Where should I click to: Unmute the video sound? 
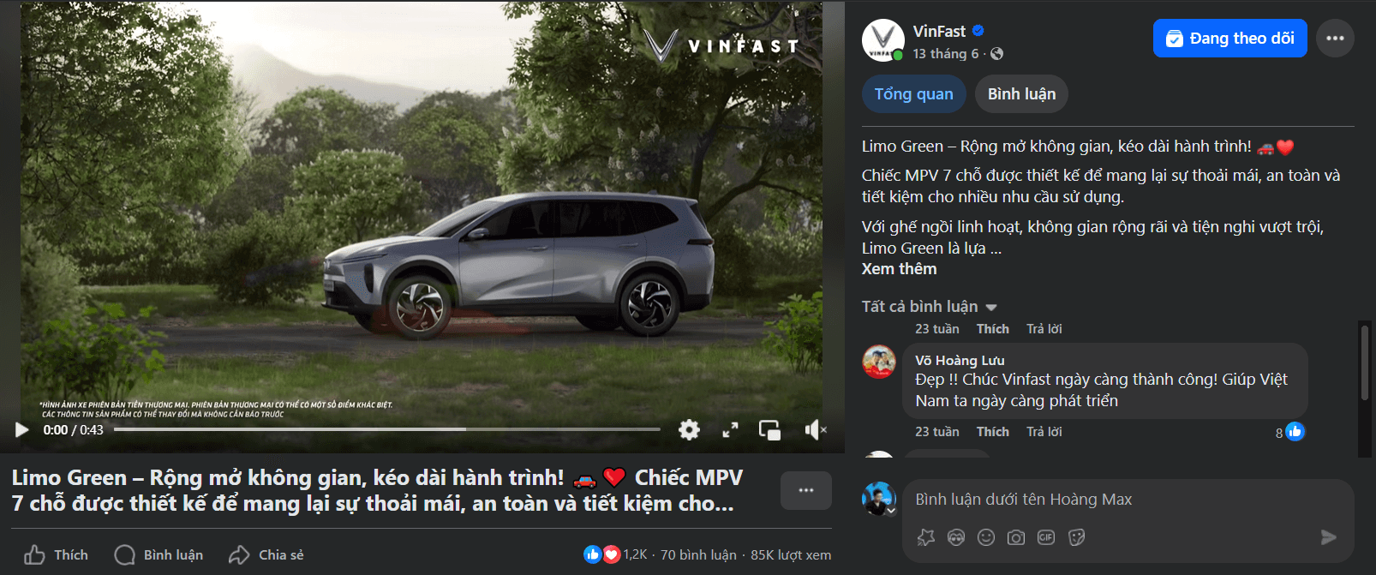tap(815, 429)
